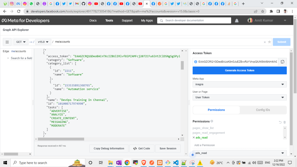Click the access token info icon

pyautogui.click(x=195, y=62)
